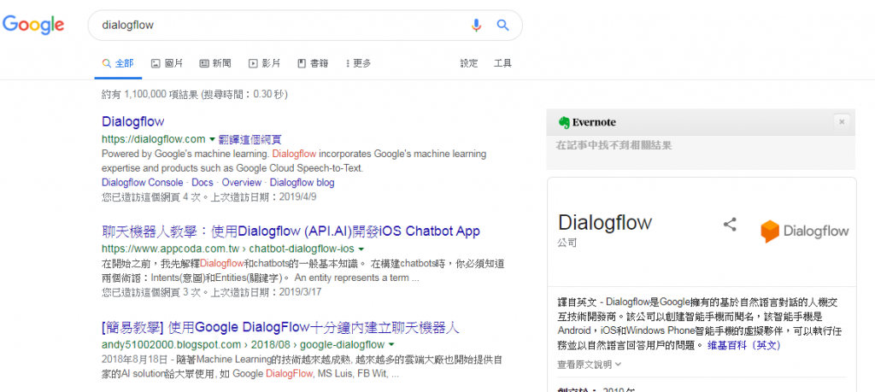Viewport: 875px width, 392px height.
Task: Open the 新聞 news tab
Action: coord(215,63)
